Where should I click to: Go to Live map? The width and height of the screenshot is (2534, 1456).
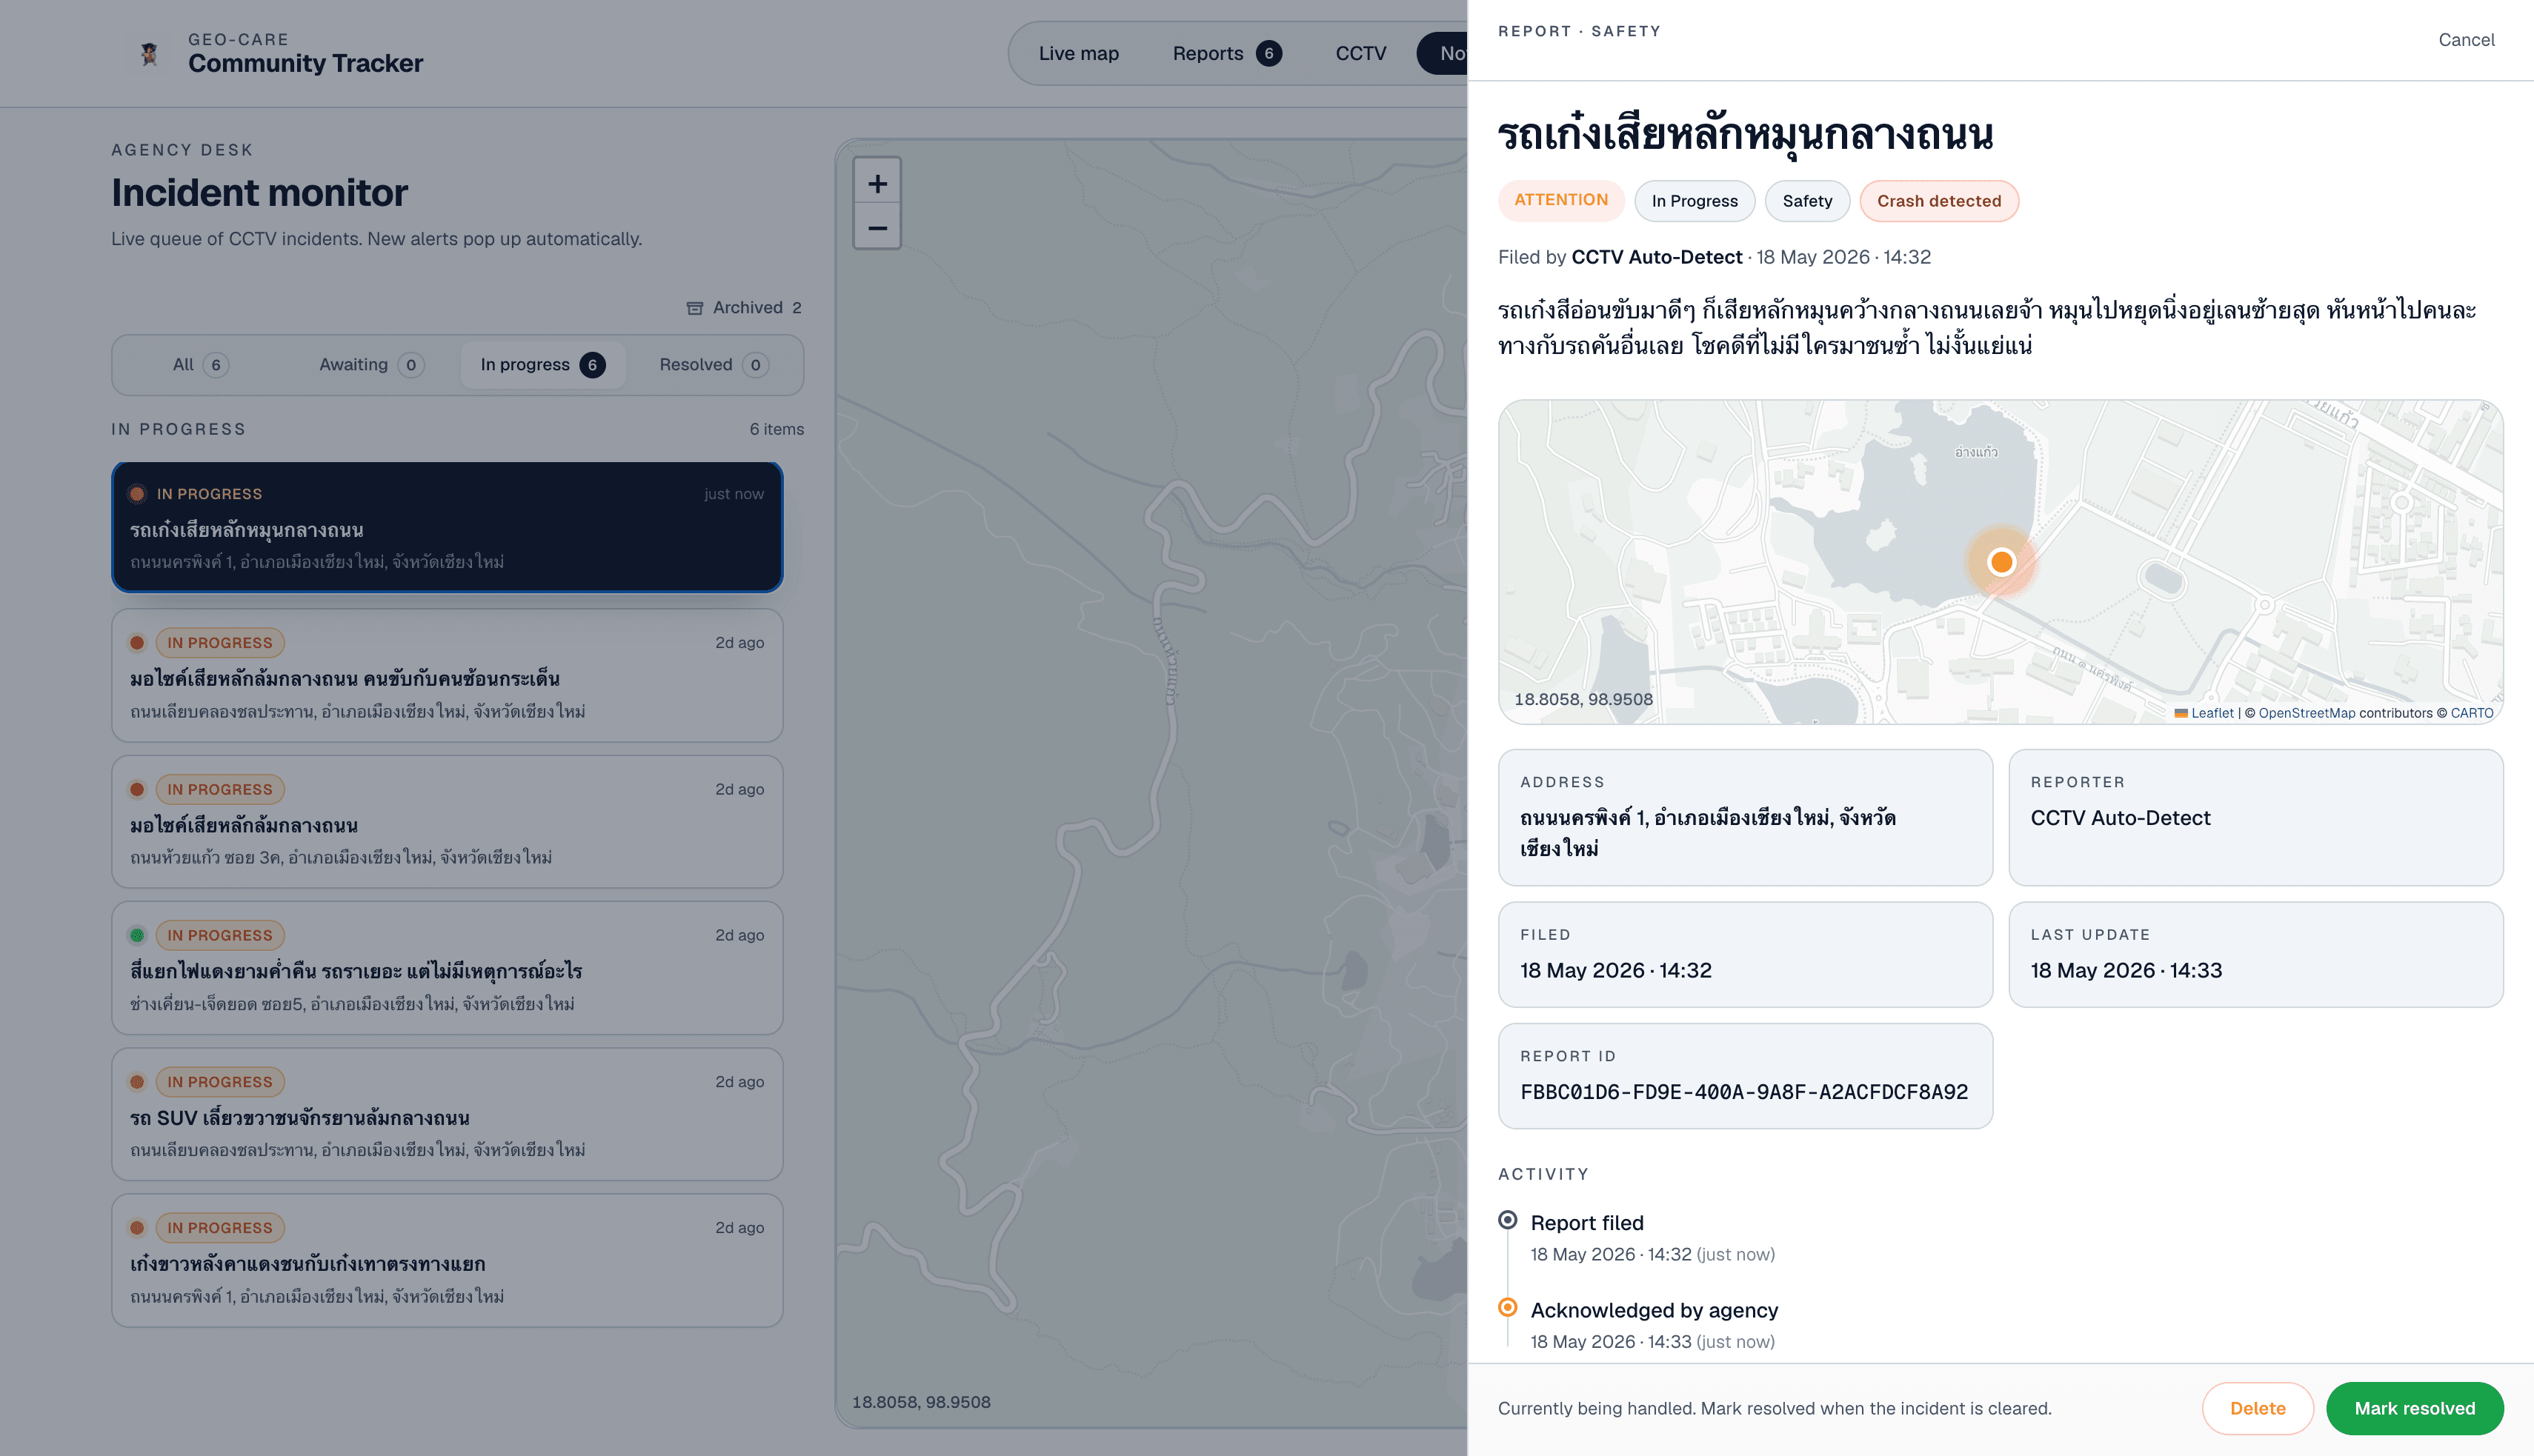(1078, 53)
